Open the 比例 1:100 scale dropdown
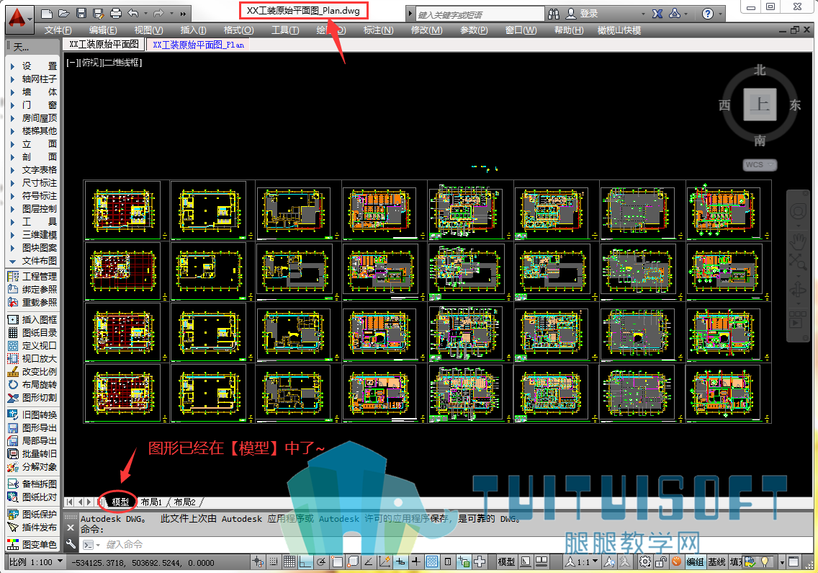 36,562
